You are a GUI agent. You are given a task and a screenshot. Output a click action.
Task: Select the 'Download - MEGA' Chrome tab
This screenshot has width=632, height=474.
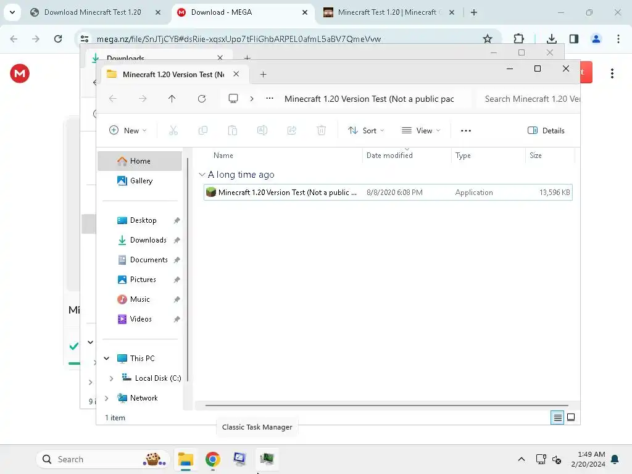click(x=243, y=12)
